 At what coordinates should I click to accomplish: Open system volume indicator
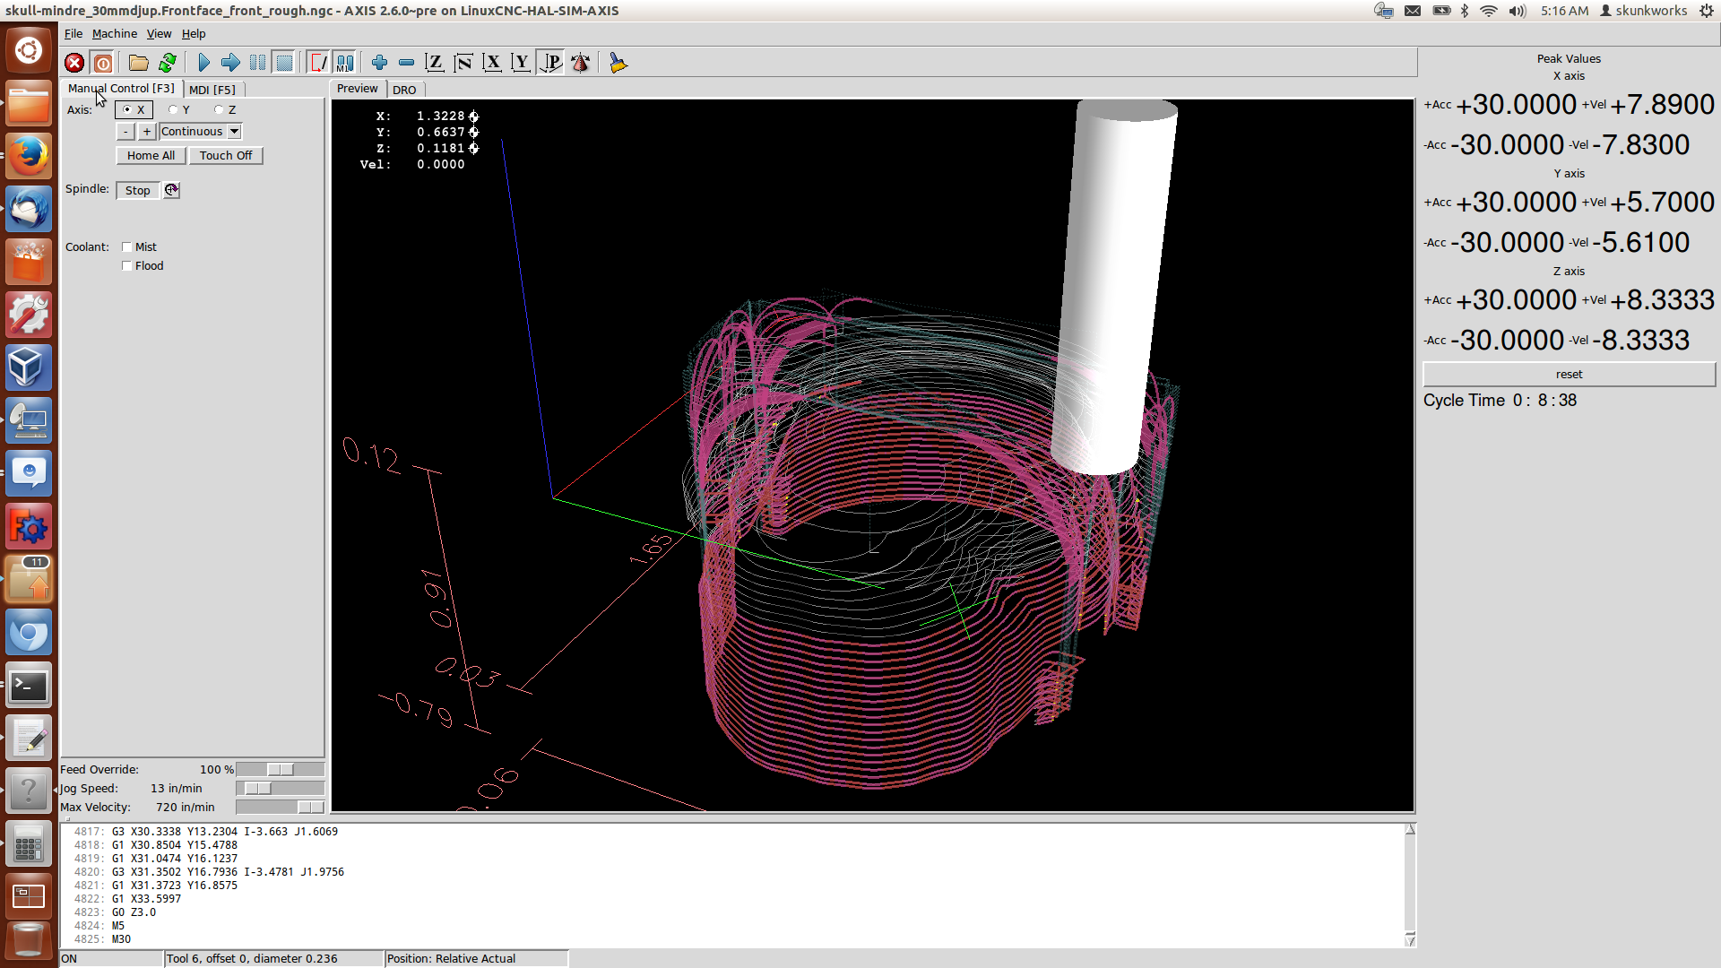[x=1517, y=11]
